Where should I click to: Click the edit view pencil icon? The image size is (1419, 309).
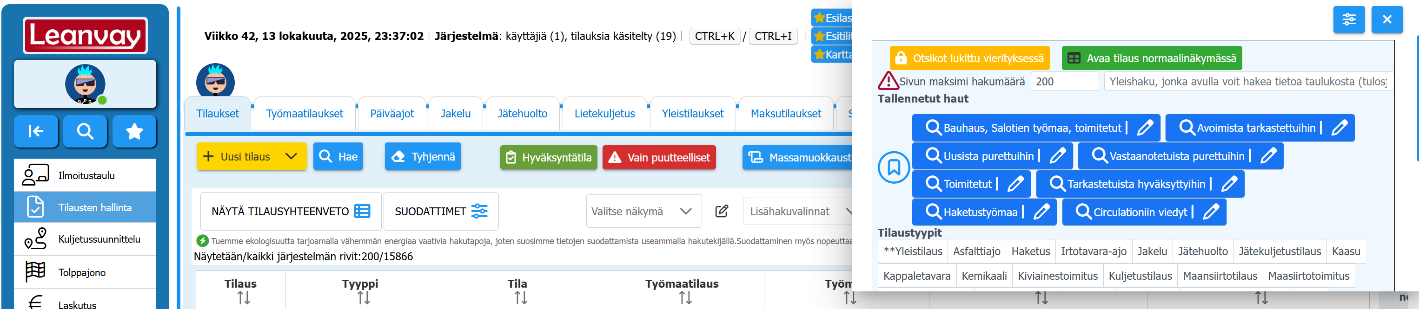pyautogui.click(x=722, y=211)
